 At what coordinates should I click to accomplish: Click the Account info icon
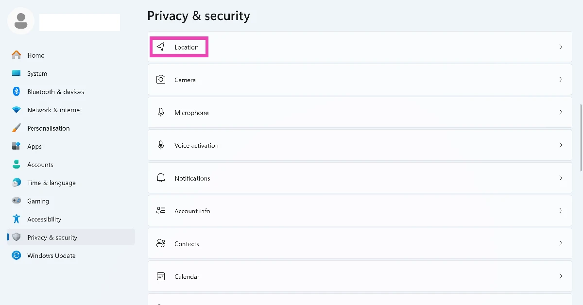click(x=161, y=211)
